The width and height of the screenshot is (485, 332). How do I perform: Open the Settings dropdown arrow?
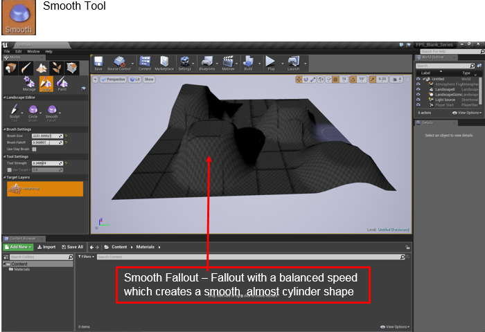click(x=193, y=64)
